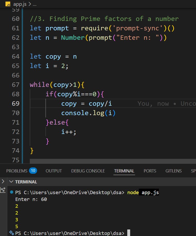The width and height of the screenshot is (196, 236).
Task: Click the }else{ keyword line
Action: pyautogui.click(x=57, y=122)
